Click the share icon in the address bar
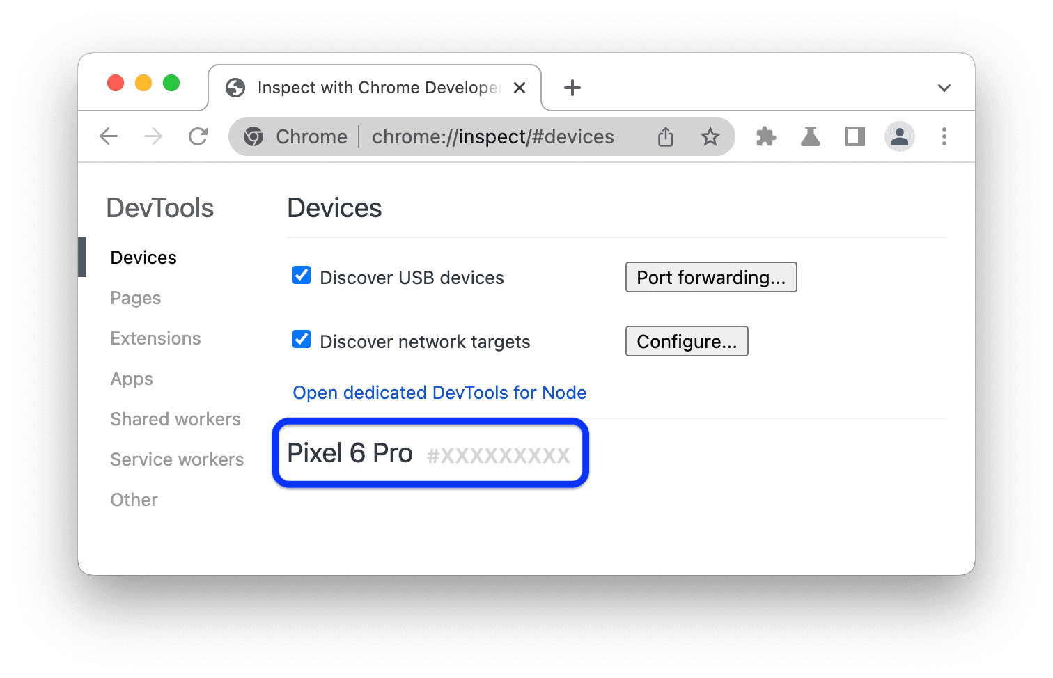Image resolution: width=1053 pixels, height=678 pixels. pyautogui.click(x=665, y=136)
